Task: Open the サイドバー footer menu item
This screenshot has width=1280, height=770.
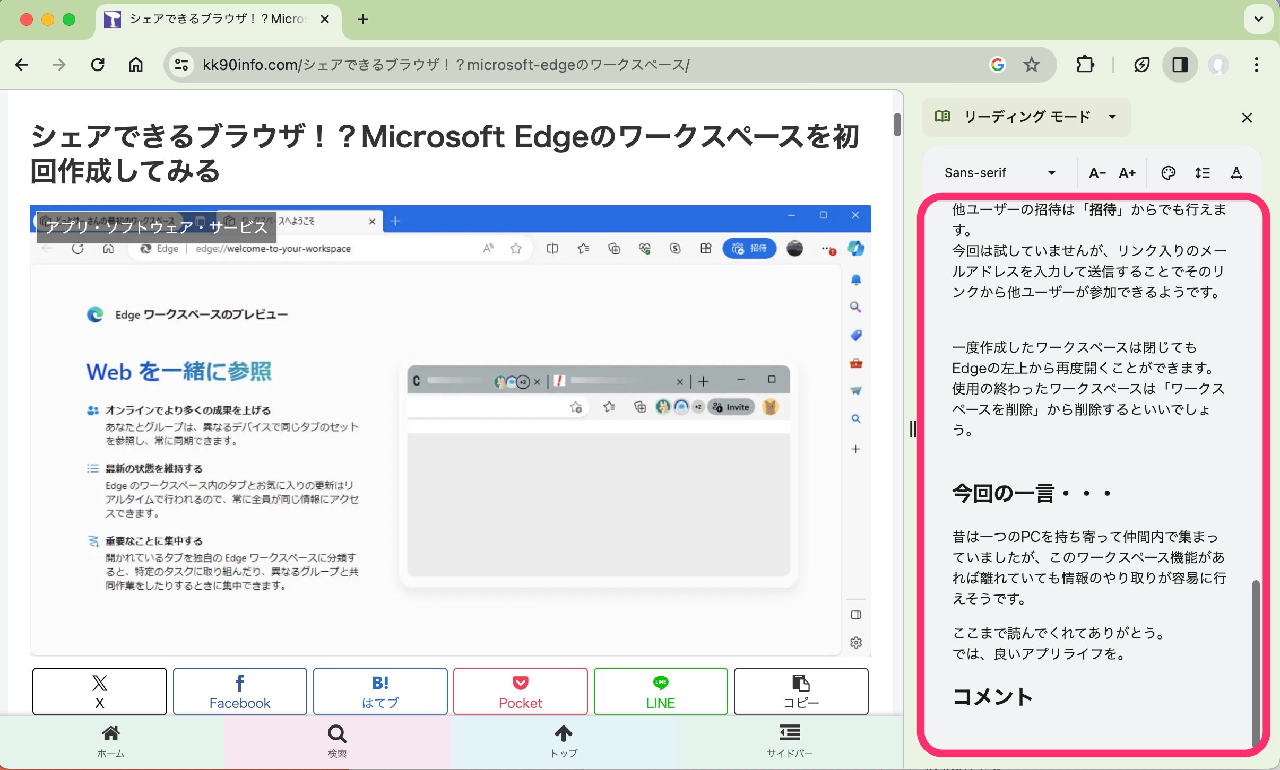Action: coord(790,742)
